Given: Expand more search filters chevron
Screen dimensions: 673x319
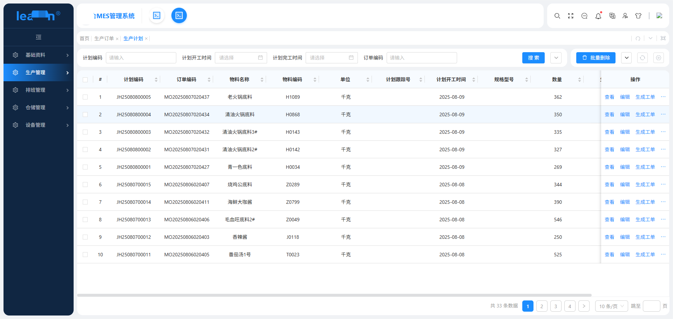Looking at the screenshot, I should (x=556, y=58).
